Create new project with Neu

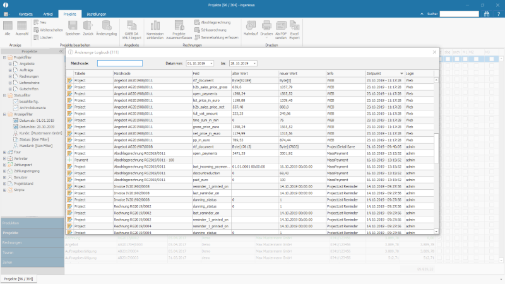coord(40,22)
